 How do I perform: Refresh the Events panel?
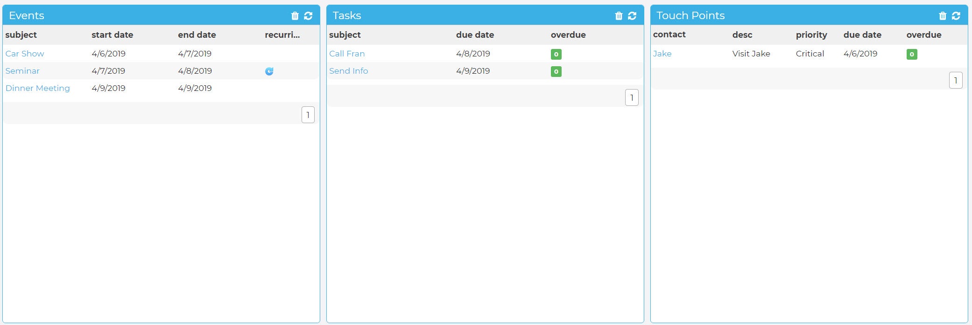point(308,16)
